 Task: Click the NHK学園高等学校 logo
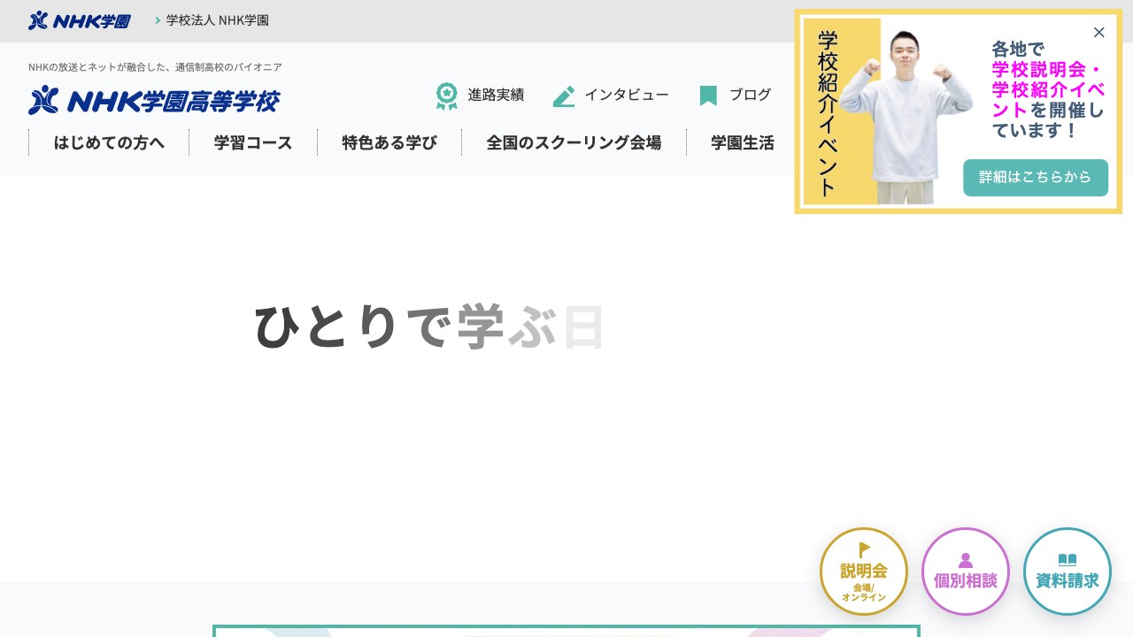coord(153,100)
